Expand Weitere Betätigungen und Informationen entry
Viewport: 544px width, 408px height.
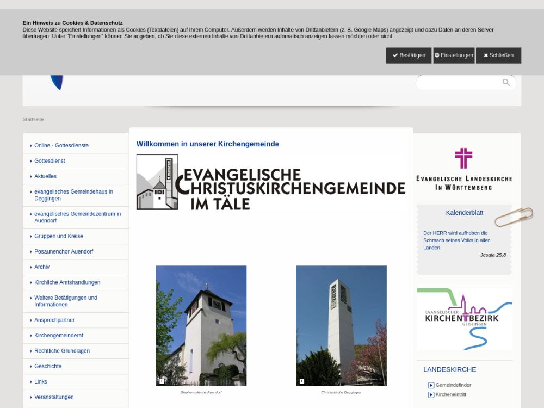(x=66, y=301)
